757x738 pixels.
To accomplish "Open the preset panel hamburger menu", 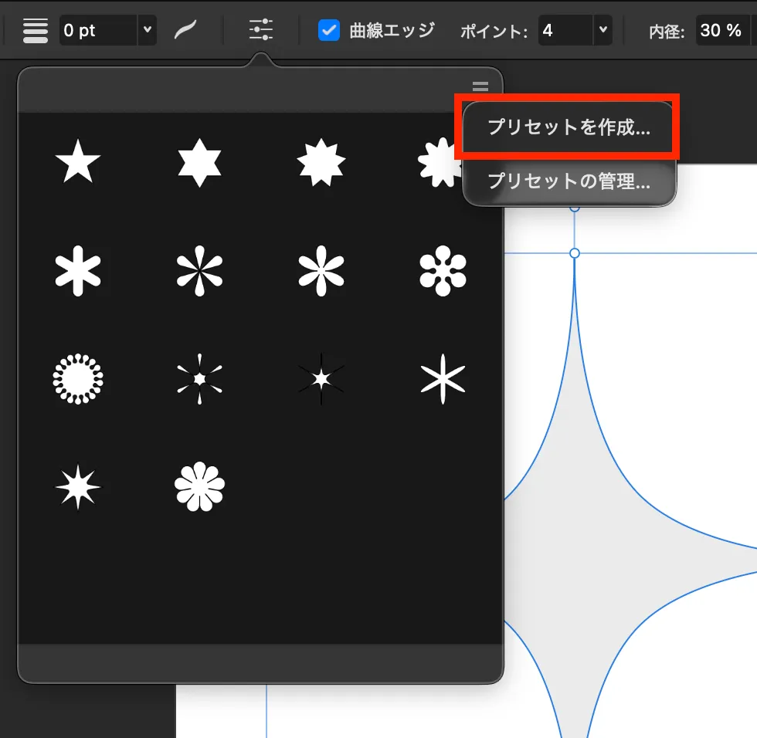I will tap(480, 86).
